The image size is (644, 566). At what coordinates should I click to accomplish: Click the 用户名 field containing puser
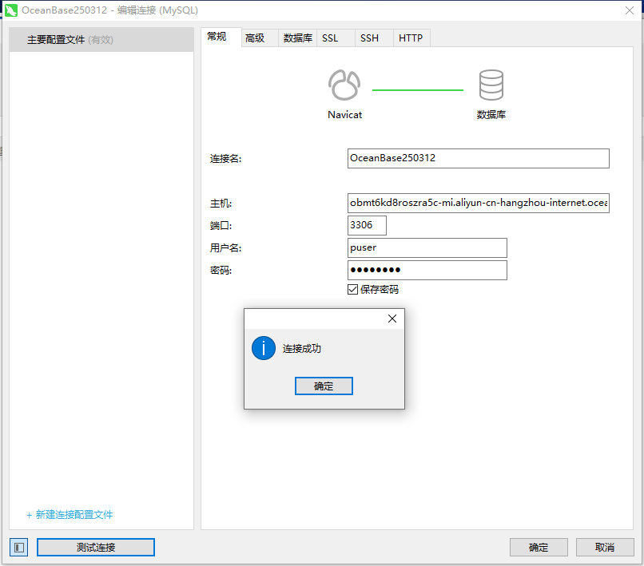[x=427, y=248]
